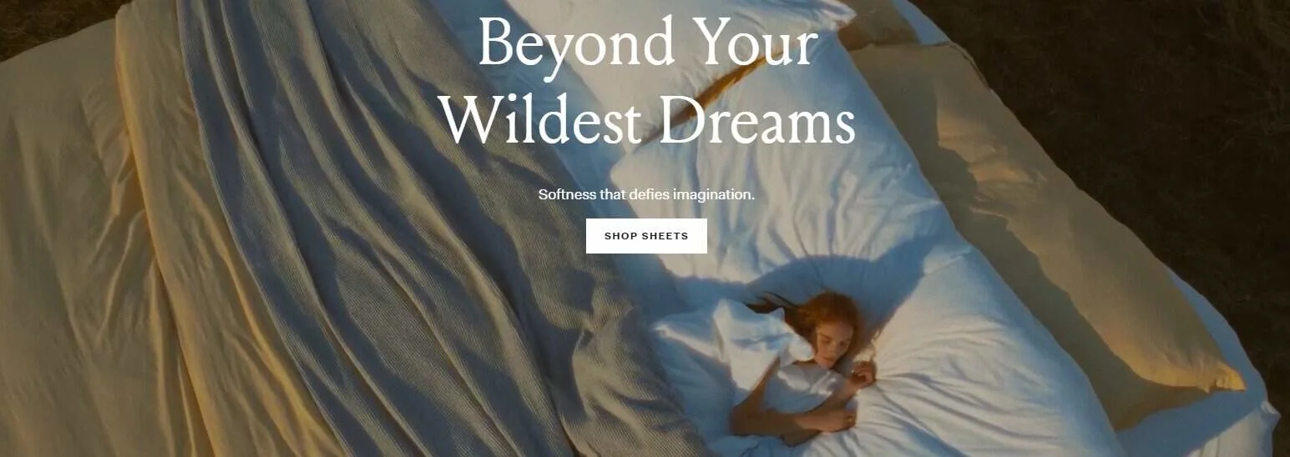1290x457 pixels.
Task: Click the "Beyond Your" headline line
Action: [x=647, y=43]
